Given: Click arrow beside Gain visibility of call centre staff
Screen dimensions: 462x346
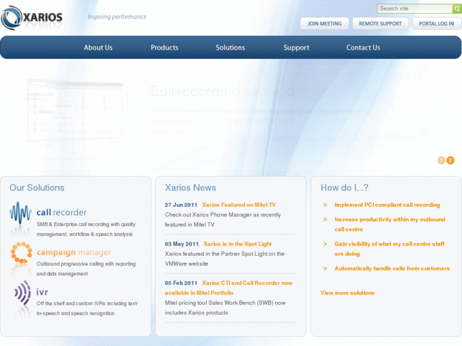Looking at the screenshot, I should coord(325,244).
